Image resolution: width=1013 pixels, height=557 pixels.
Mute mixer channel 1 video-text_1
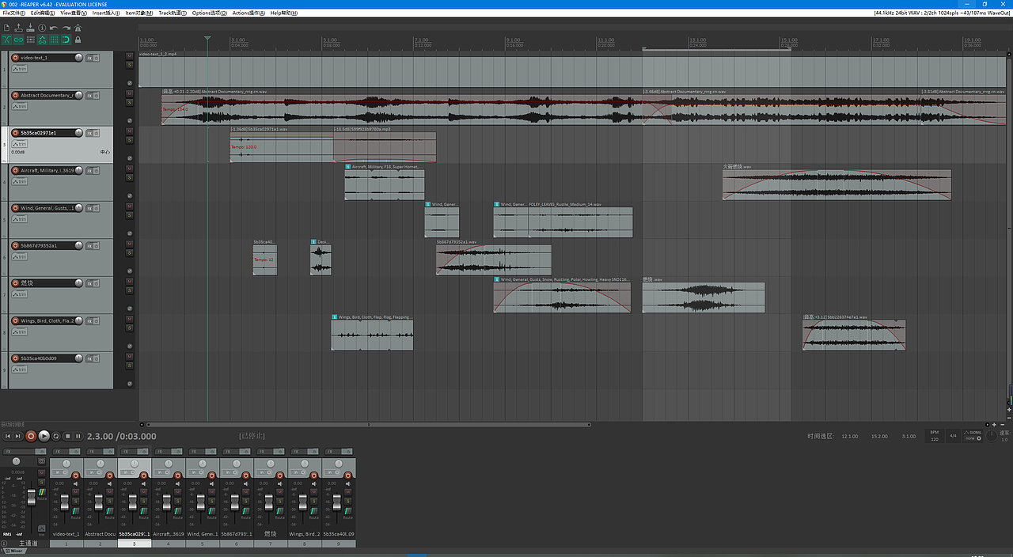pos(76,491)
